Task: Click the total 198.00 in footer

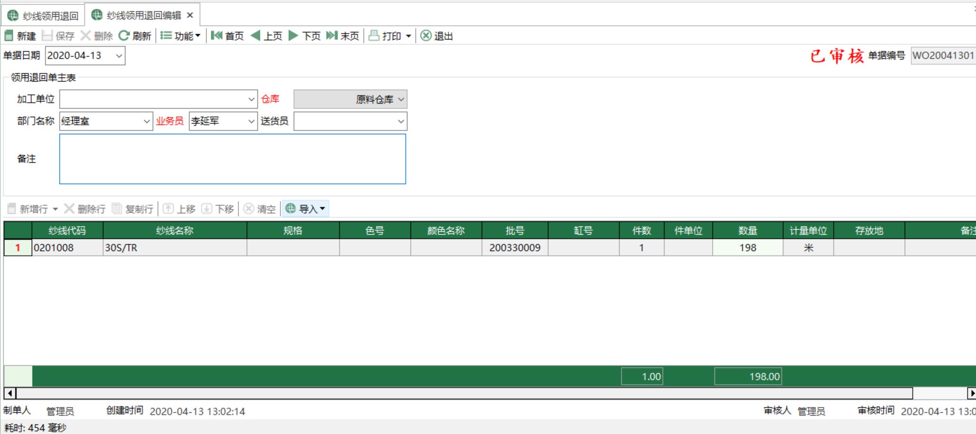Action: pos(748,377)
